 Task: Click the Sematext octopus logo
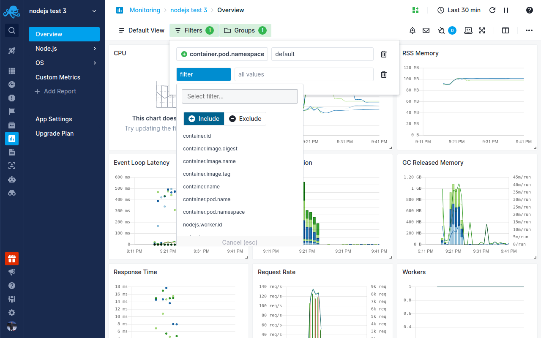12,11
